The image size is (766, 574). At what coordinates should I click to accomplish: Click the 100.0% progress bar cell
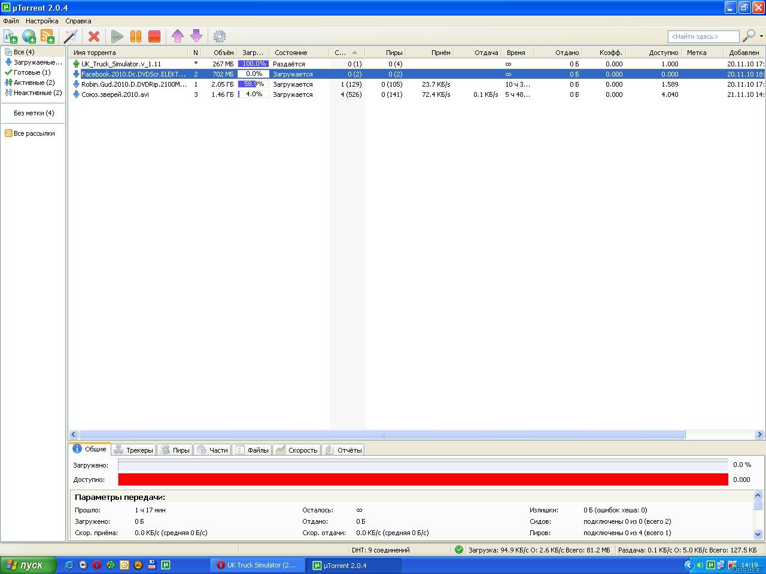(253, 64)
